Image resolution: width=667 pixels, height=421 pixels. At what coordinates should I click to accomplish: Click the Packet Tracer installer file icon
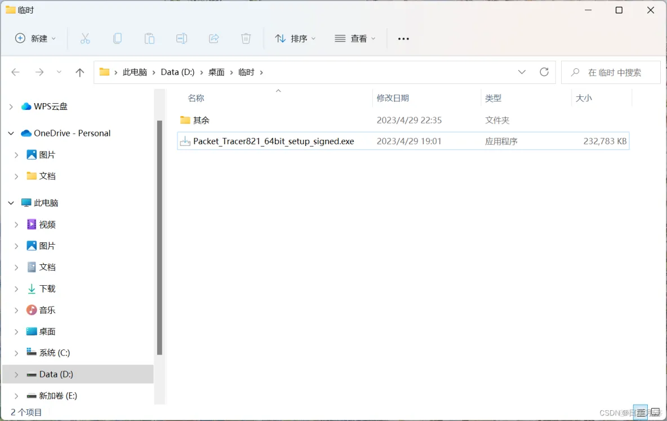pyautogui.click(x=185, y=141)
